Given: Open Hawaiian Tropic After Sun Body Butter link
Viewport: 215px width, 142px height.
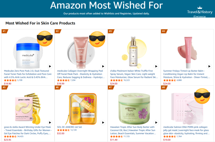Looking at the screenshot, I should coord(133,130).
